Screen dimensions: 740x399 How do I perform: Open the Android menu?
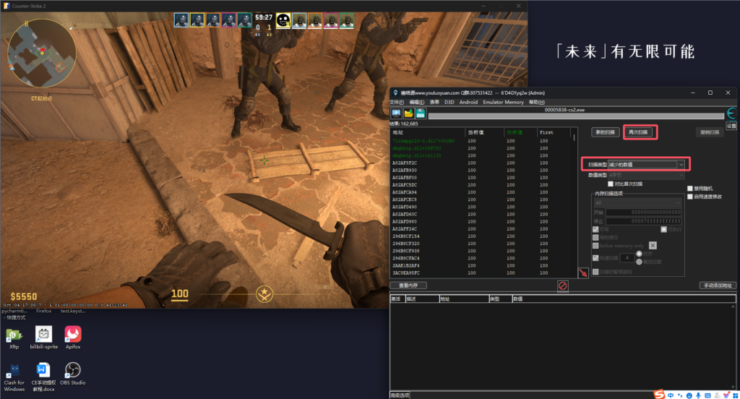pos(468,102)
